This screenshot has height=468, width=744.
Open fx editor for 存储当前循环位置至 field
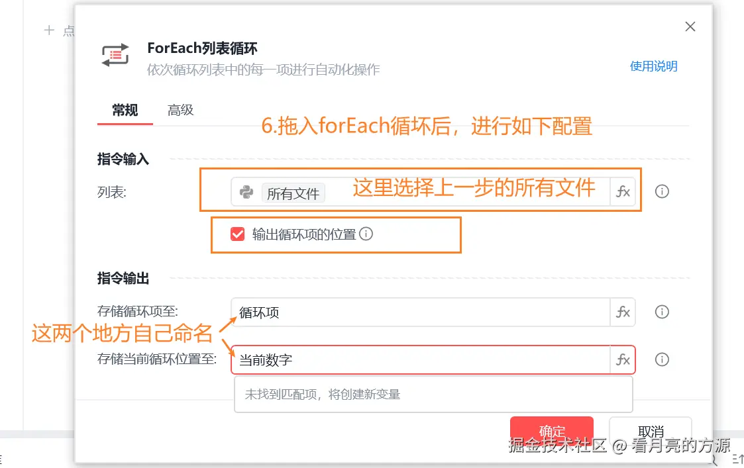click(x=623, y=360)
